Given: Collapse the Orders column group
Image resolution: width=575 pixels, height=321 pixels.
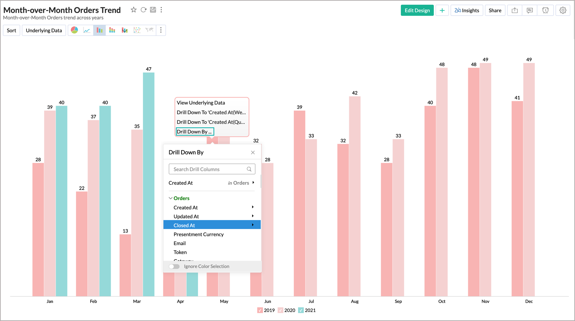Looking at the screenshot, I should [171, 198].
